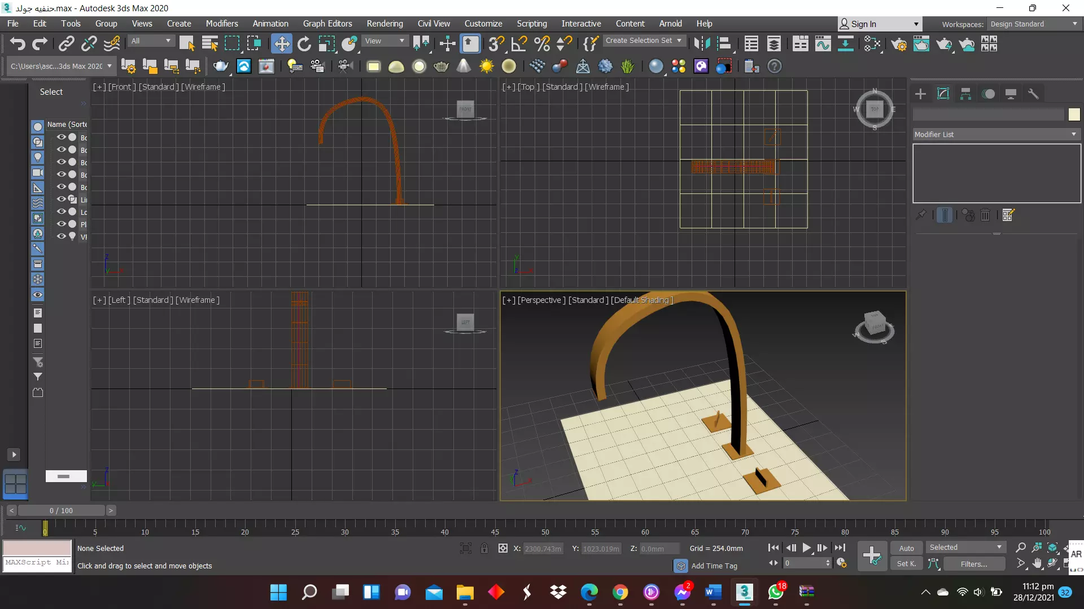Expand the Create Selection Set dropdown
This screenshot has height=609, width=1084.
644,41
